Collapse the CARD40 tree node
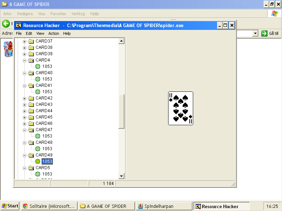282x211 pixels. pyautogui.click(x=24, y=73)
